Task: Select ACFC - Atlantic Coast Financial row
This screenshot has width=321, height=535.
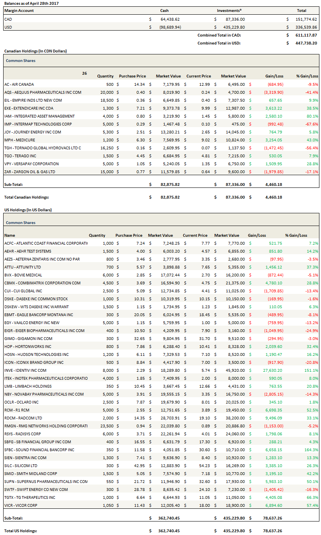Action: [x=46, y=243]
